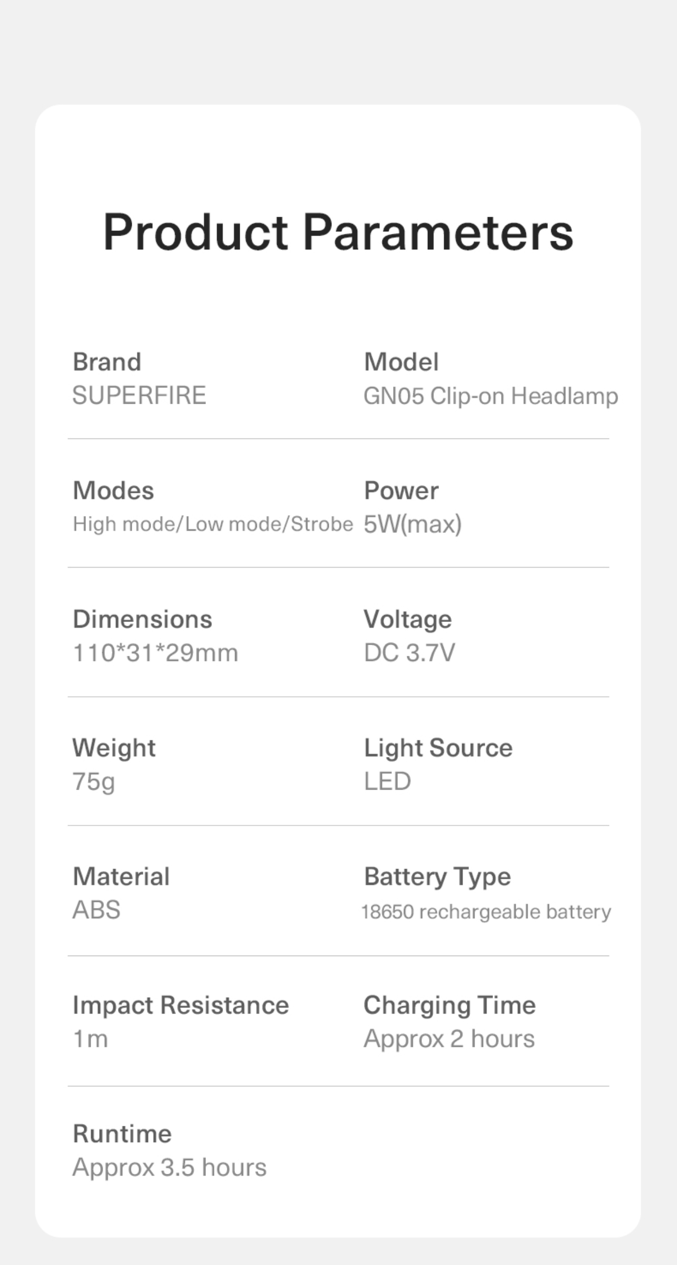Click the DC 3.7V voltage value
Image resolution: width=677 pixels, height=1265 pixels.
coord(409,653)
